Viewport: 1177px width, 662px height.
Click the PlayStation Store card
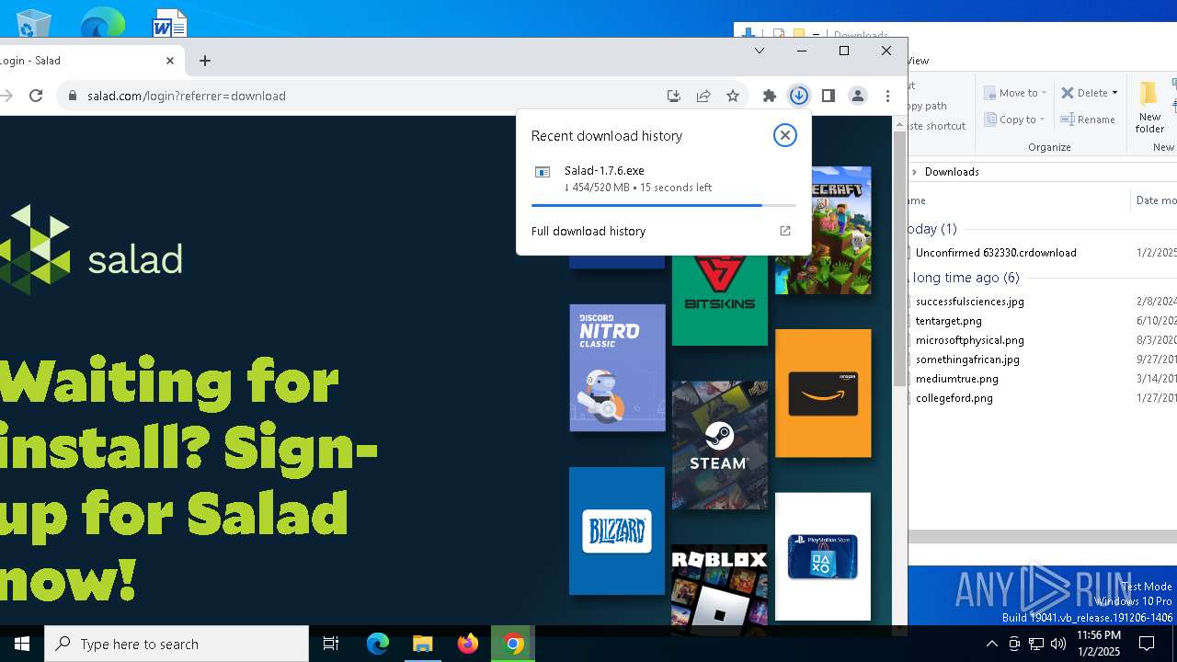pyautogui.click(x=823, y=556)
